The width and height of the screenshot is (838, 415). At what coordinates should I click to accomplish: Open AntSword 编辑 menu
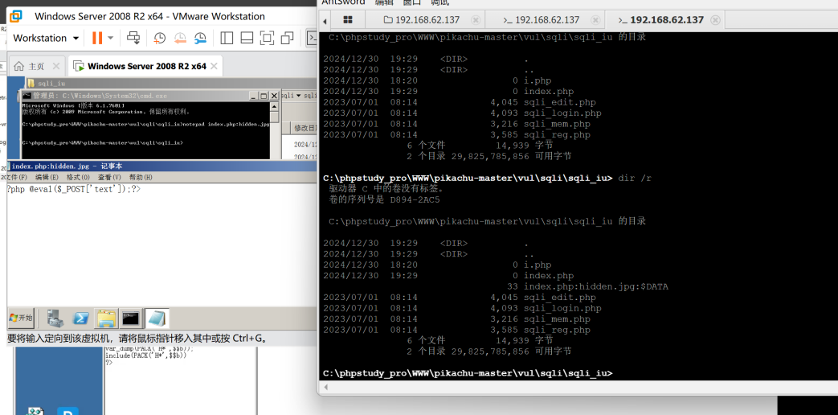[383, 2]
